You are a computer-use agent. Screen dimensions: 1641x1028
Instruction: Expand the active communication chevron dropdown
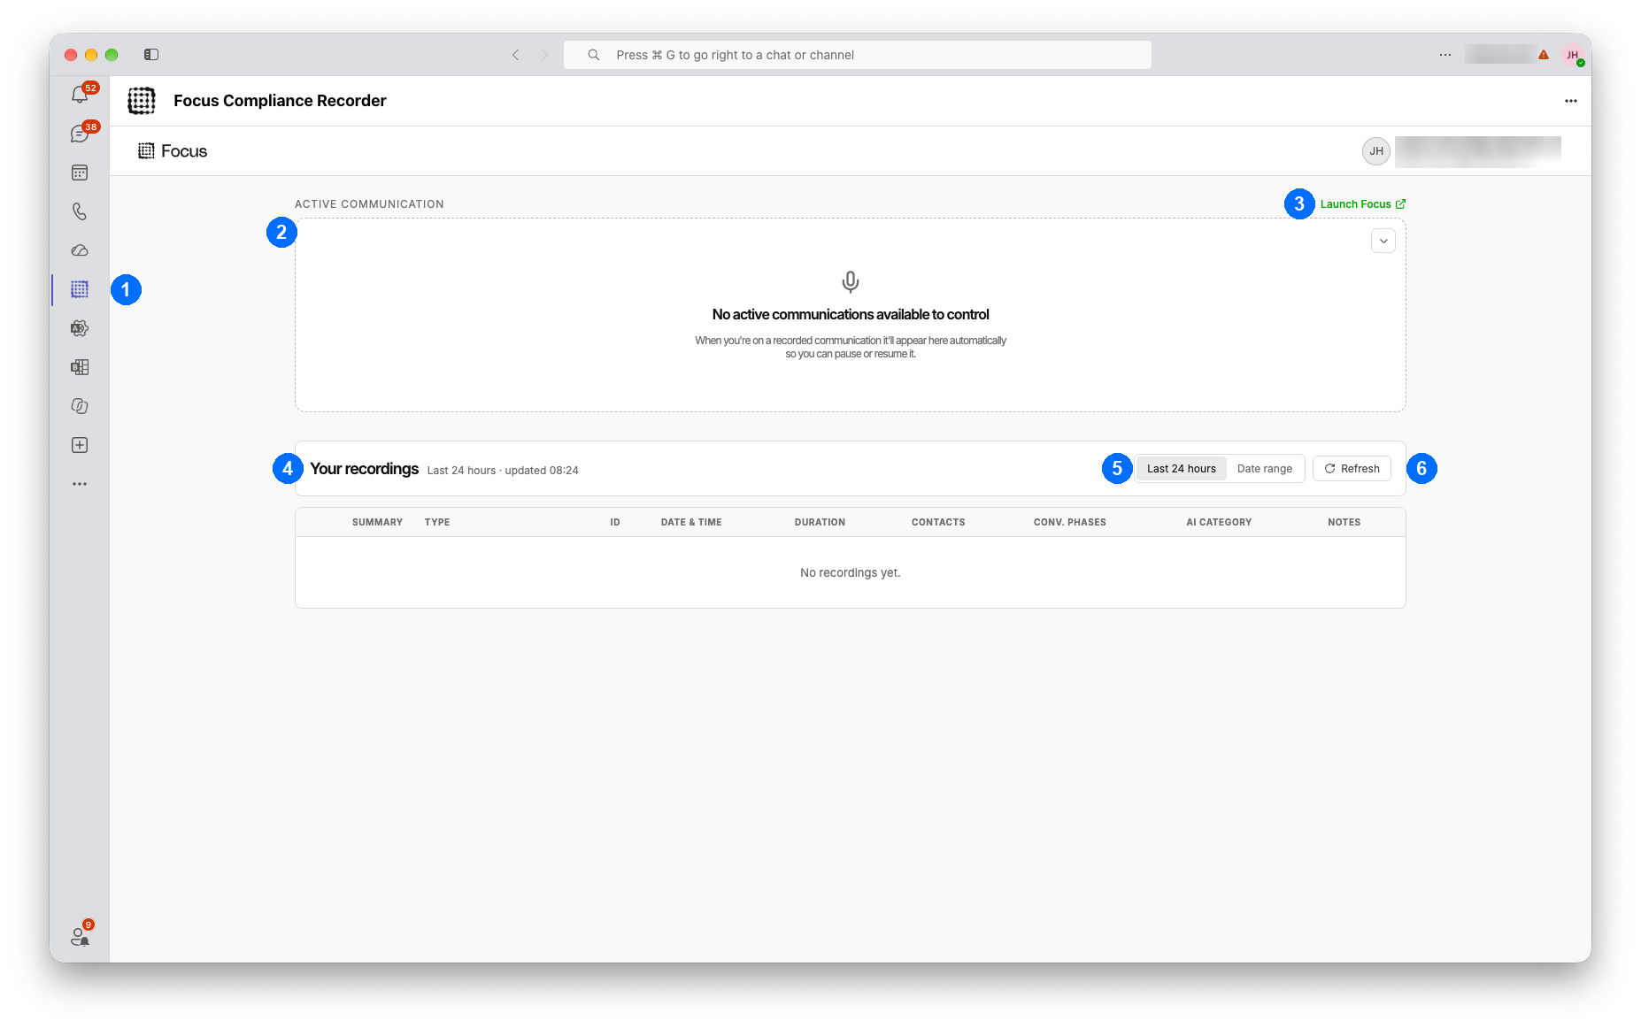point(1383,241)
